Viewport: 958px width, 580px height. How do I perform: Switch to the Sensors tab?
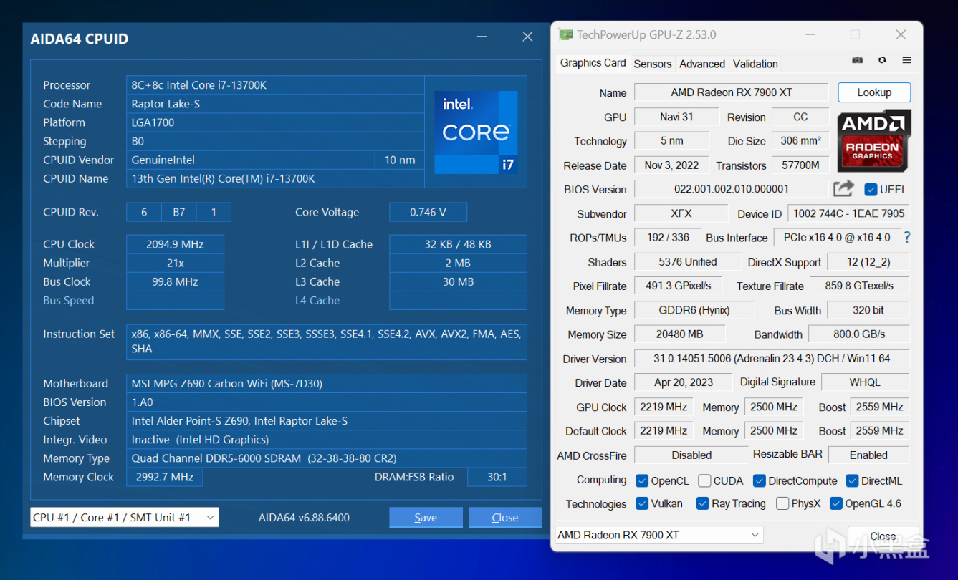[652, 64]
